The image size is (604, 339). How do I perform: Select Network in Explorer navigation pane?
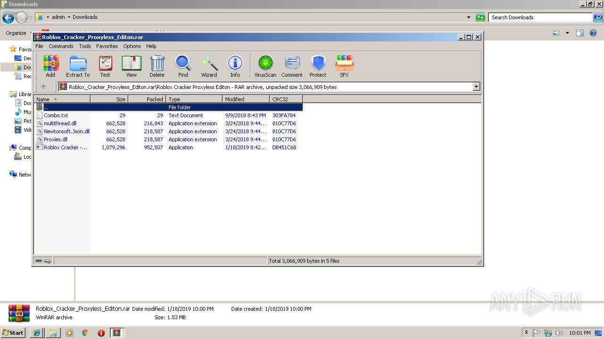coord(20,175)
